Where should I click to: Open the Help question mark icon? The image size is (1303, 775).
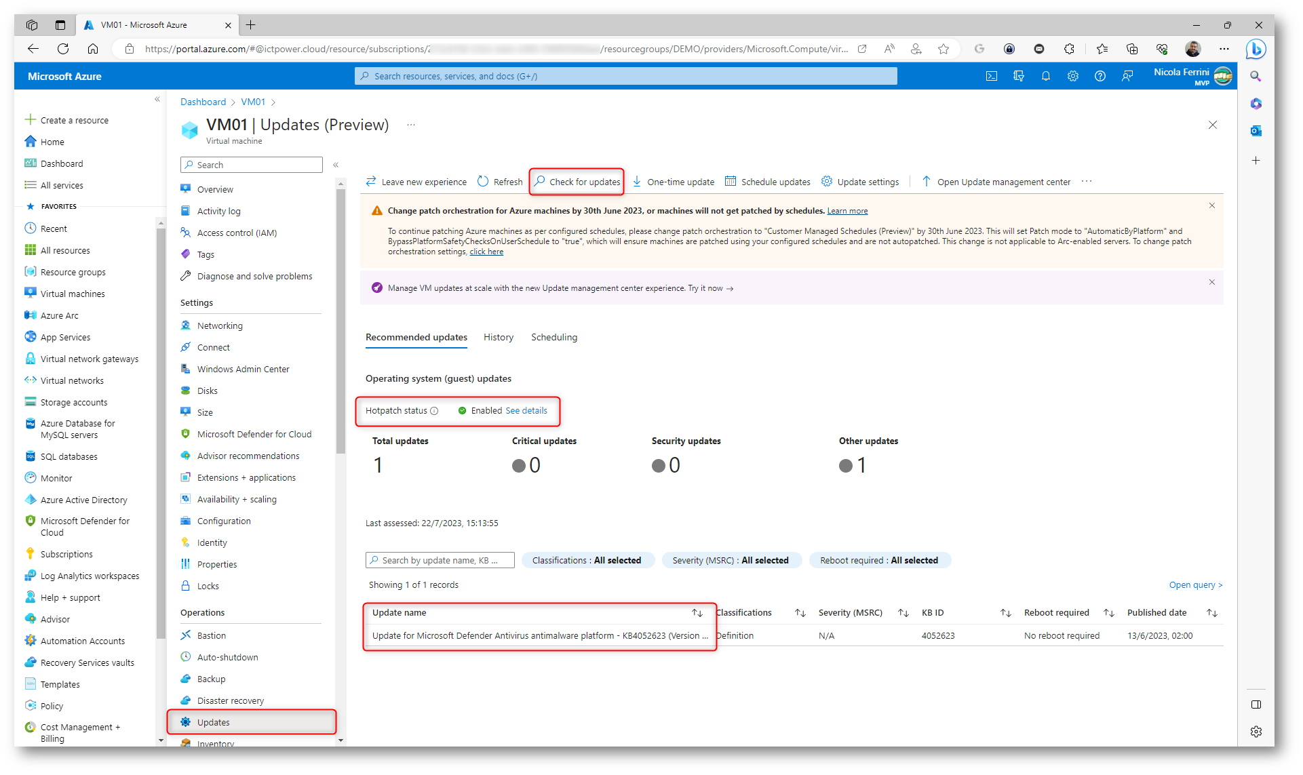(x=1100, y=77)
